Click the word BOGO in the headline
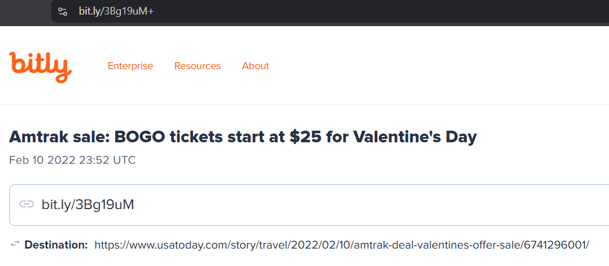 (136, 137)
